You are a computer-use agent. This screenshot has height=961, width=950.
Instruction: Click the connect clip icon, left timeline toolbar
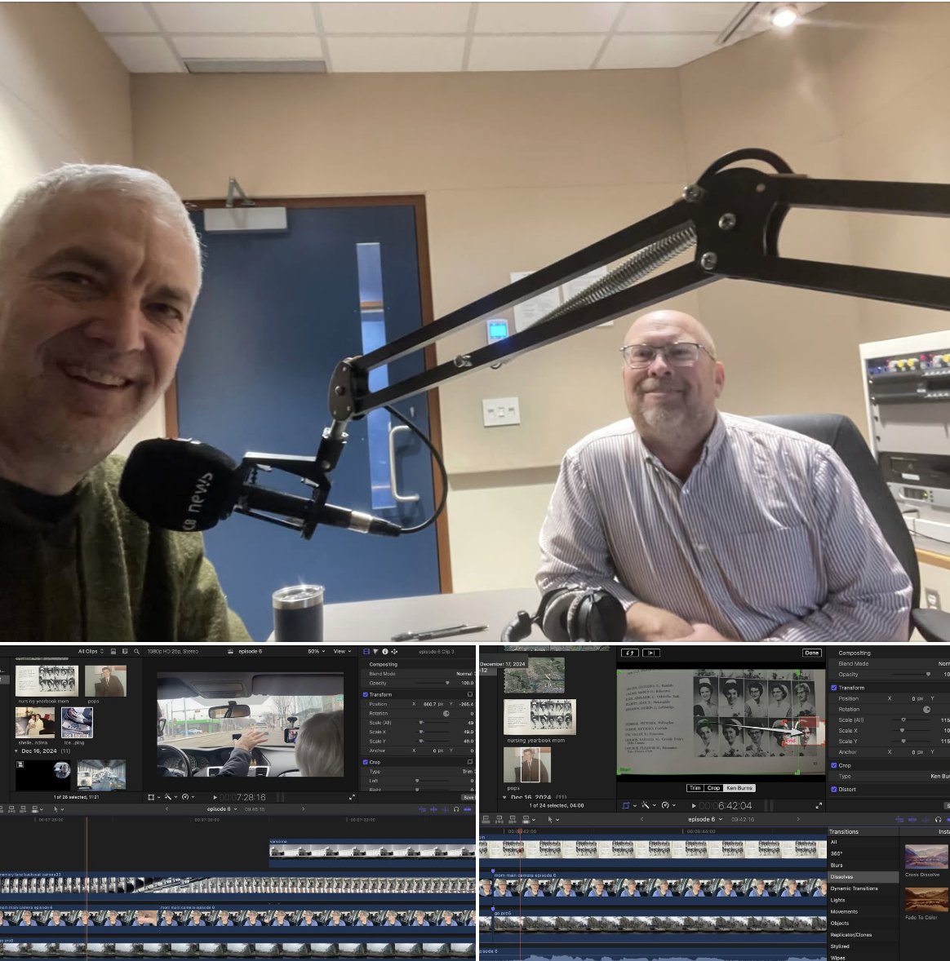coord(2,809)
